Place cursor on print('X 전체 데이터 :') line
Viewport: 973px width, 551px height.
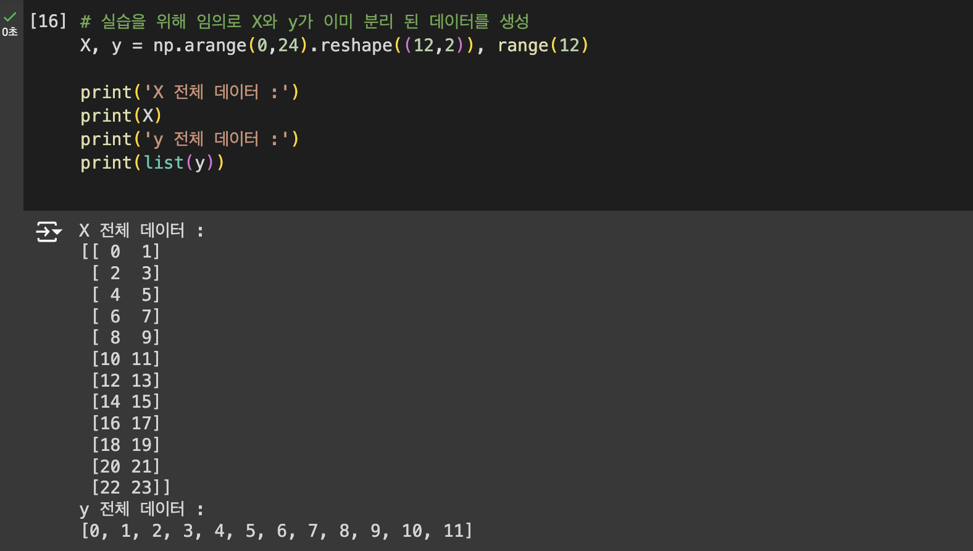(189, 93)
